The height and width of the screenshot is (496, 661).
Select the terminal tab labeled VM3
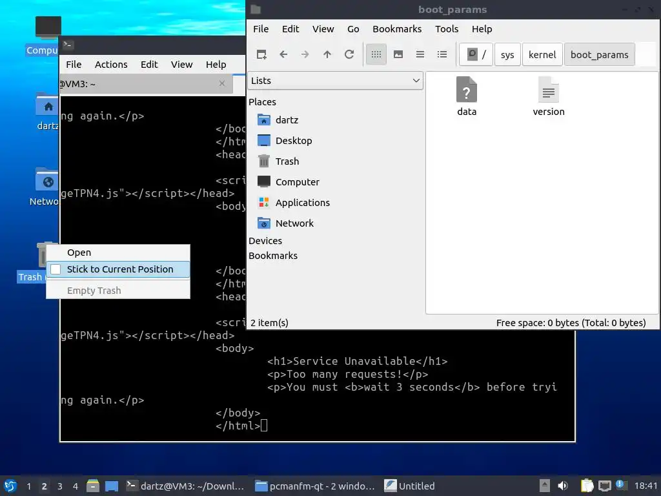pos(145,83)
